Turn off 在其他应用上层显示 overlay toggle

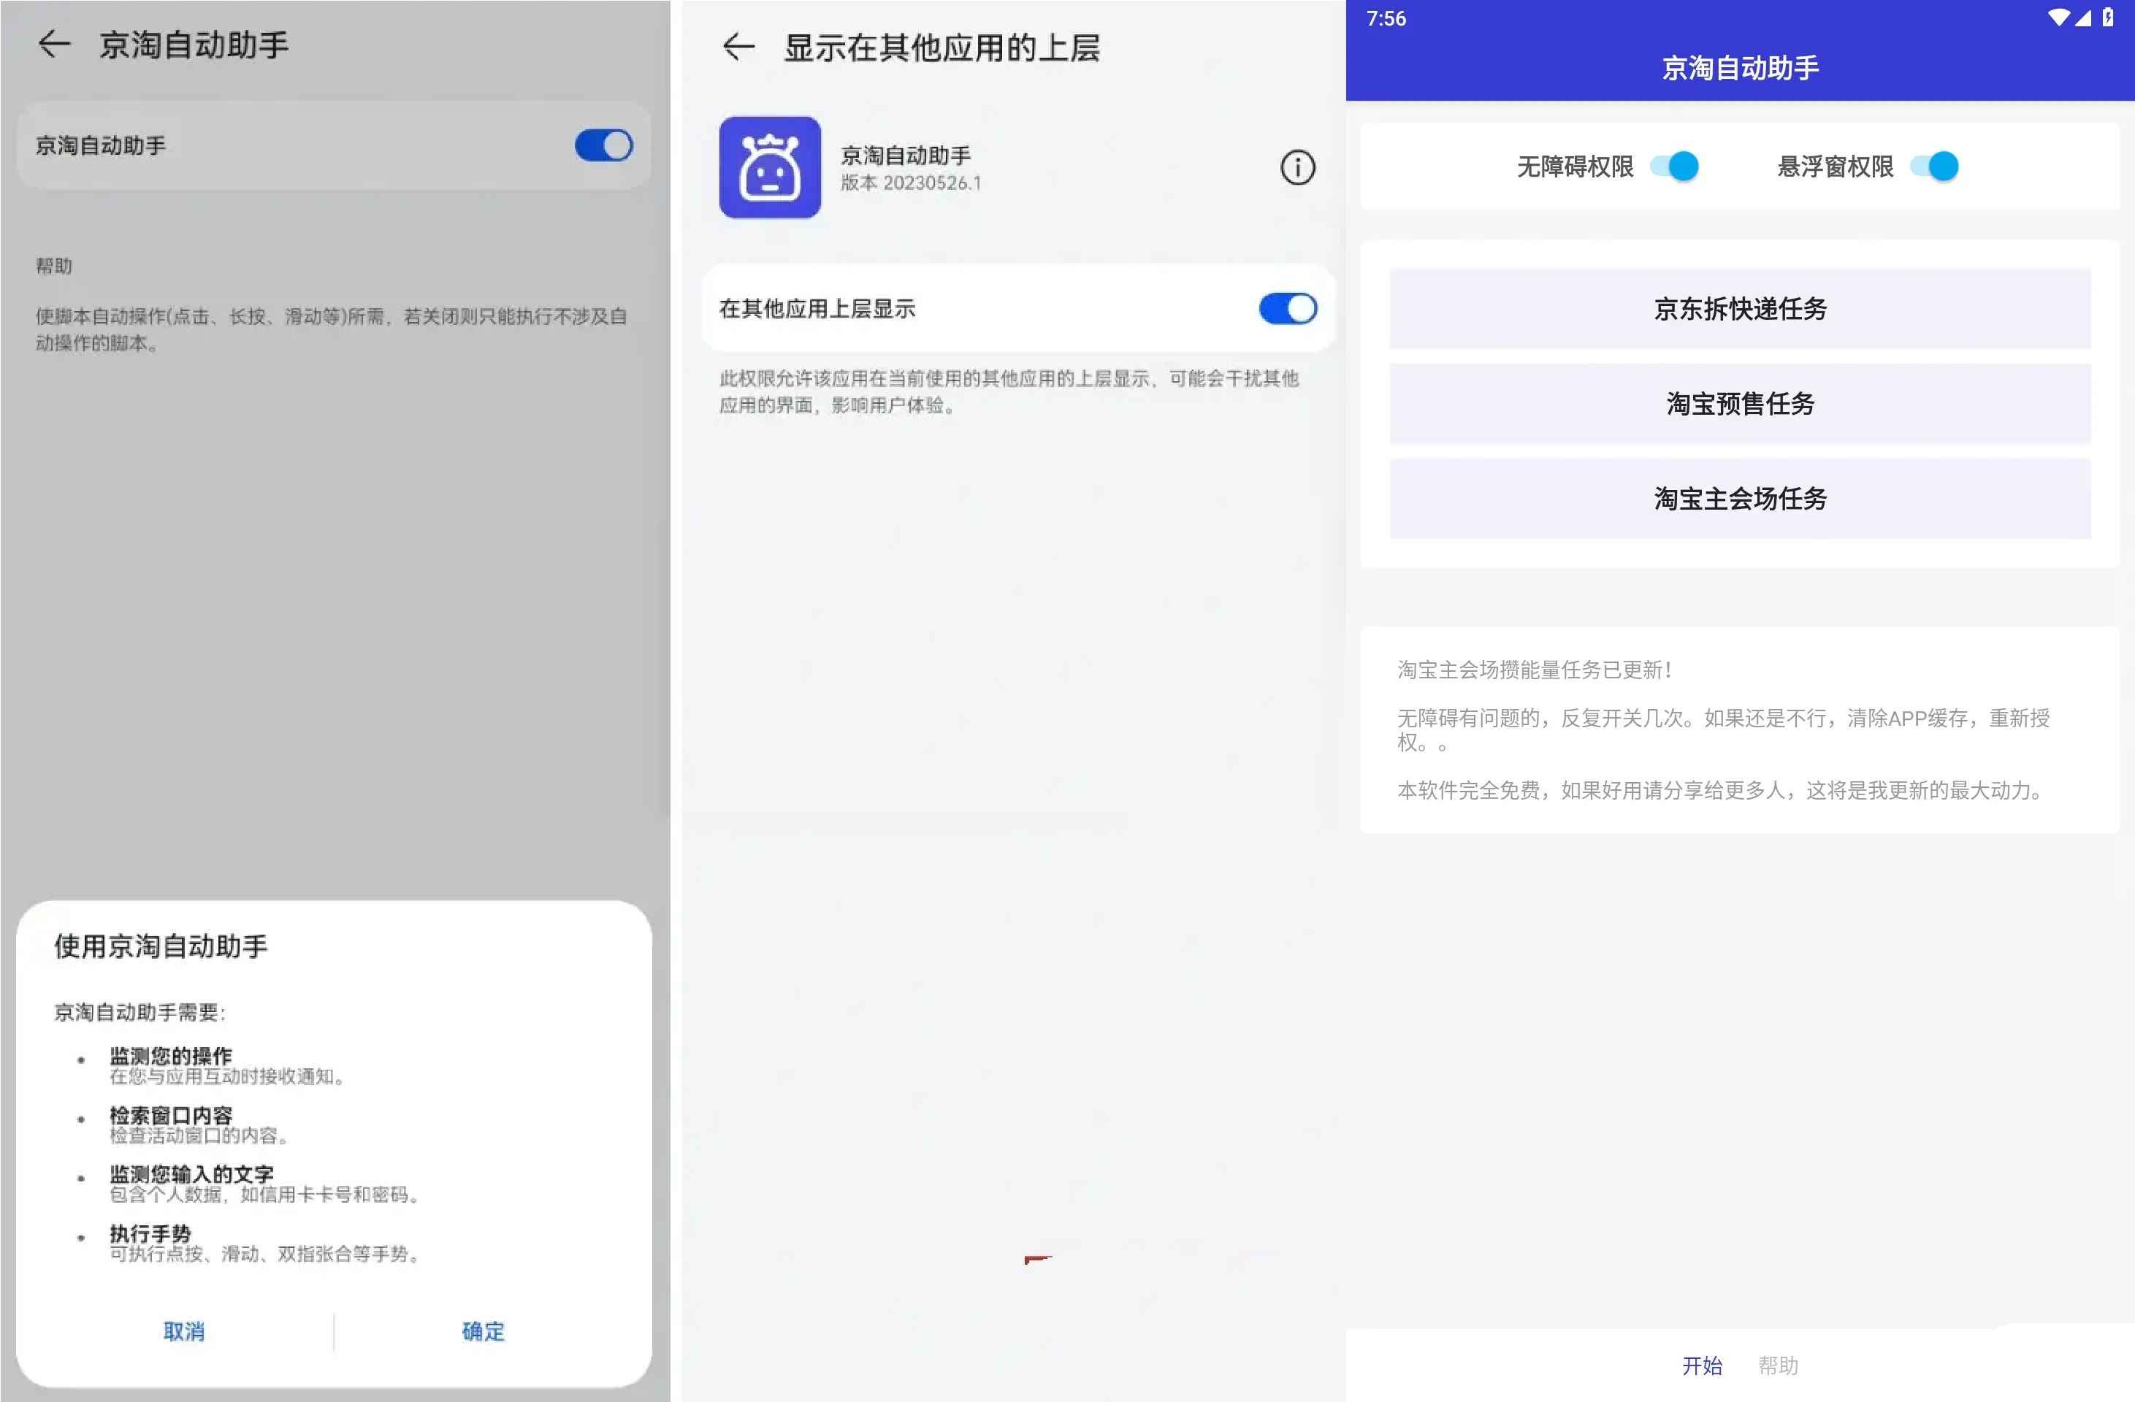(x=1286, y=307)
